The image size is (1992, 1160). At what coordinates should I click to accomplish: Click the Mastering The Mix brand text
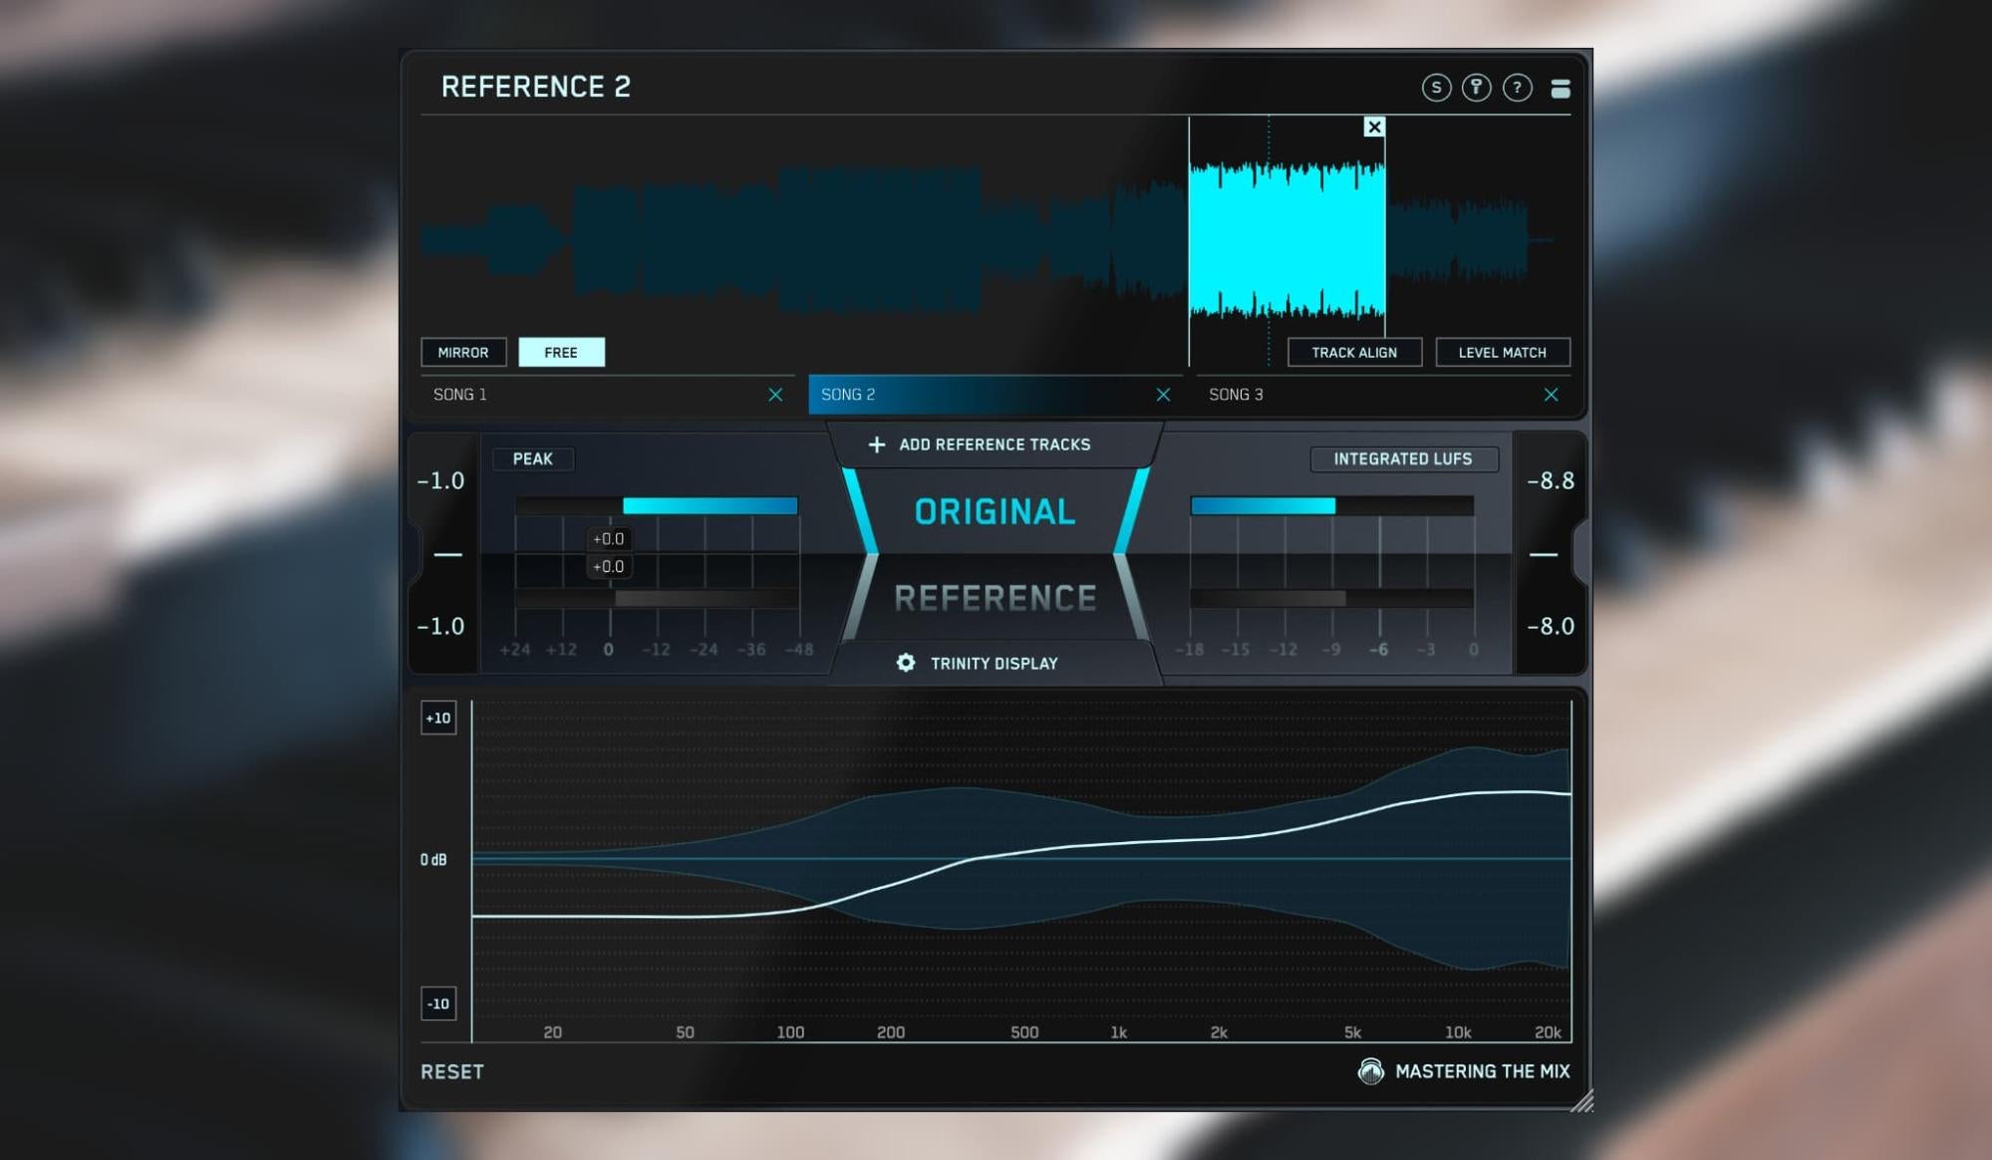(1483, 1071)
